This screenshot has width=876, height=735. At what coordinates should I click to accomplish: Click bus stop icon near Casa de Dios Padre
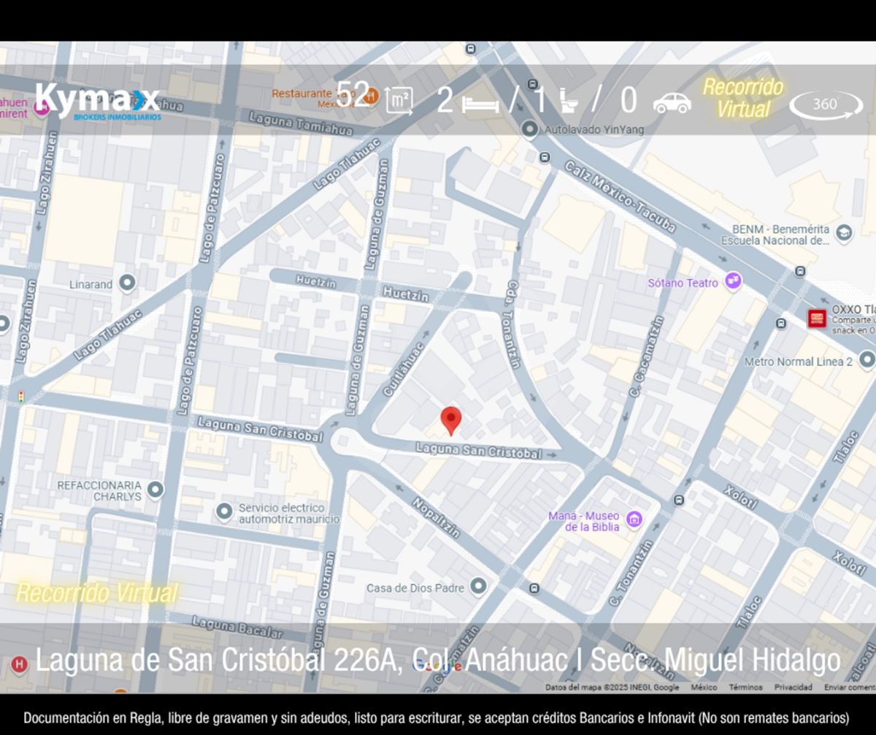tap(535, 587)
